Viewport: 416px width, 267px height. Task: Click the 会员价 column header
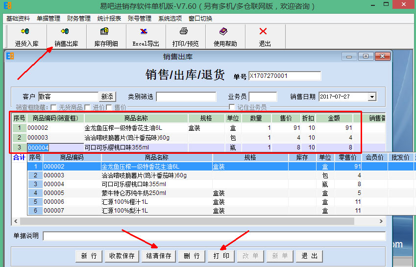[374, 157]
